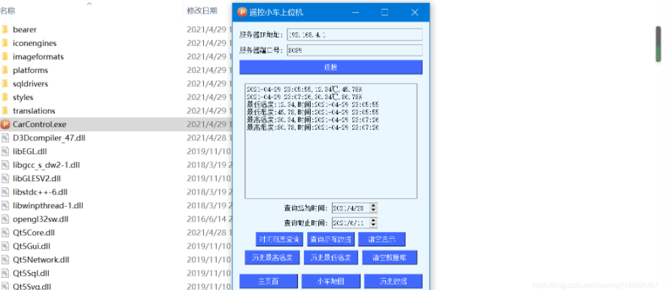Click the 历史最低温度 button
The width and height of the screenshot is (666, 290).
point(331,258)
